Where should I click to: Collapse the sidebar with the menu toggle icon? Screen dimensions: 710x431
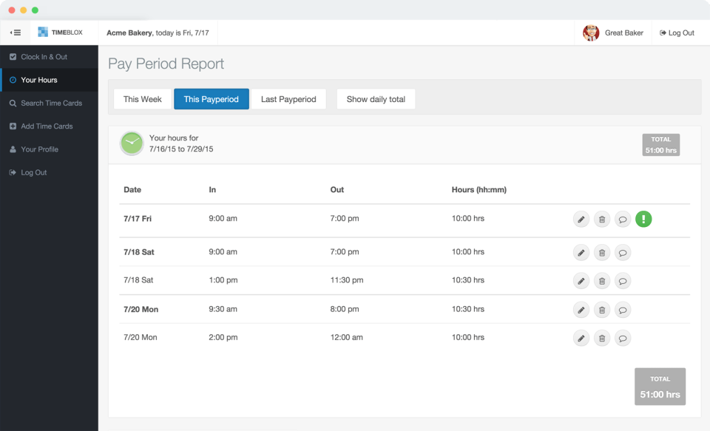(15, 33)
